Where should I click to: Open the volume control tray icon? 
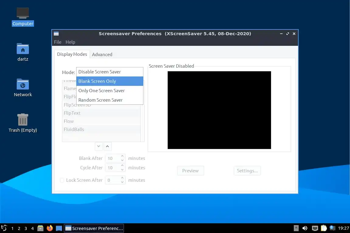click(x=305, y=228)
